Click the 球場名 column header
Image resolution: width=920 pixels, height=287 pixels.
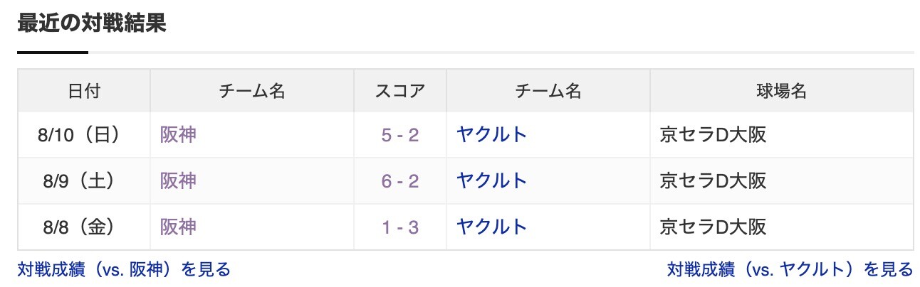pyautogui.click(x=782, y=90)
